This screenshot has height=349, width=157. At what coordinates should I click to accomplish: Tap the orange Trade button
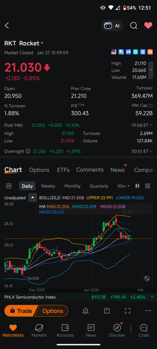[21, 311]
